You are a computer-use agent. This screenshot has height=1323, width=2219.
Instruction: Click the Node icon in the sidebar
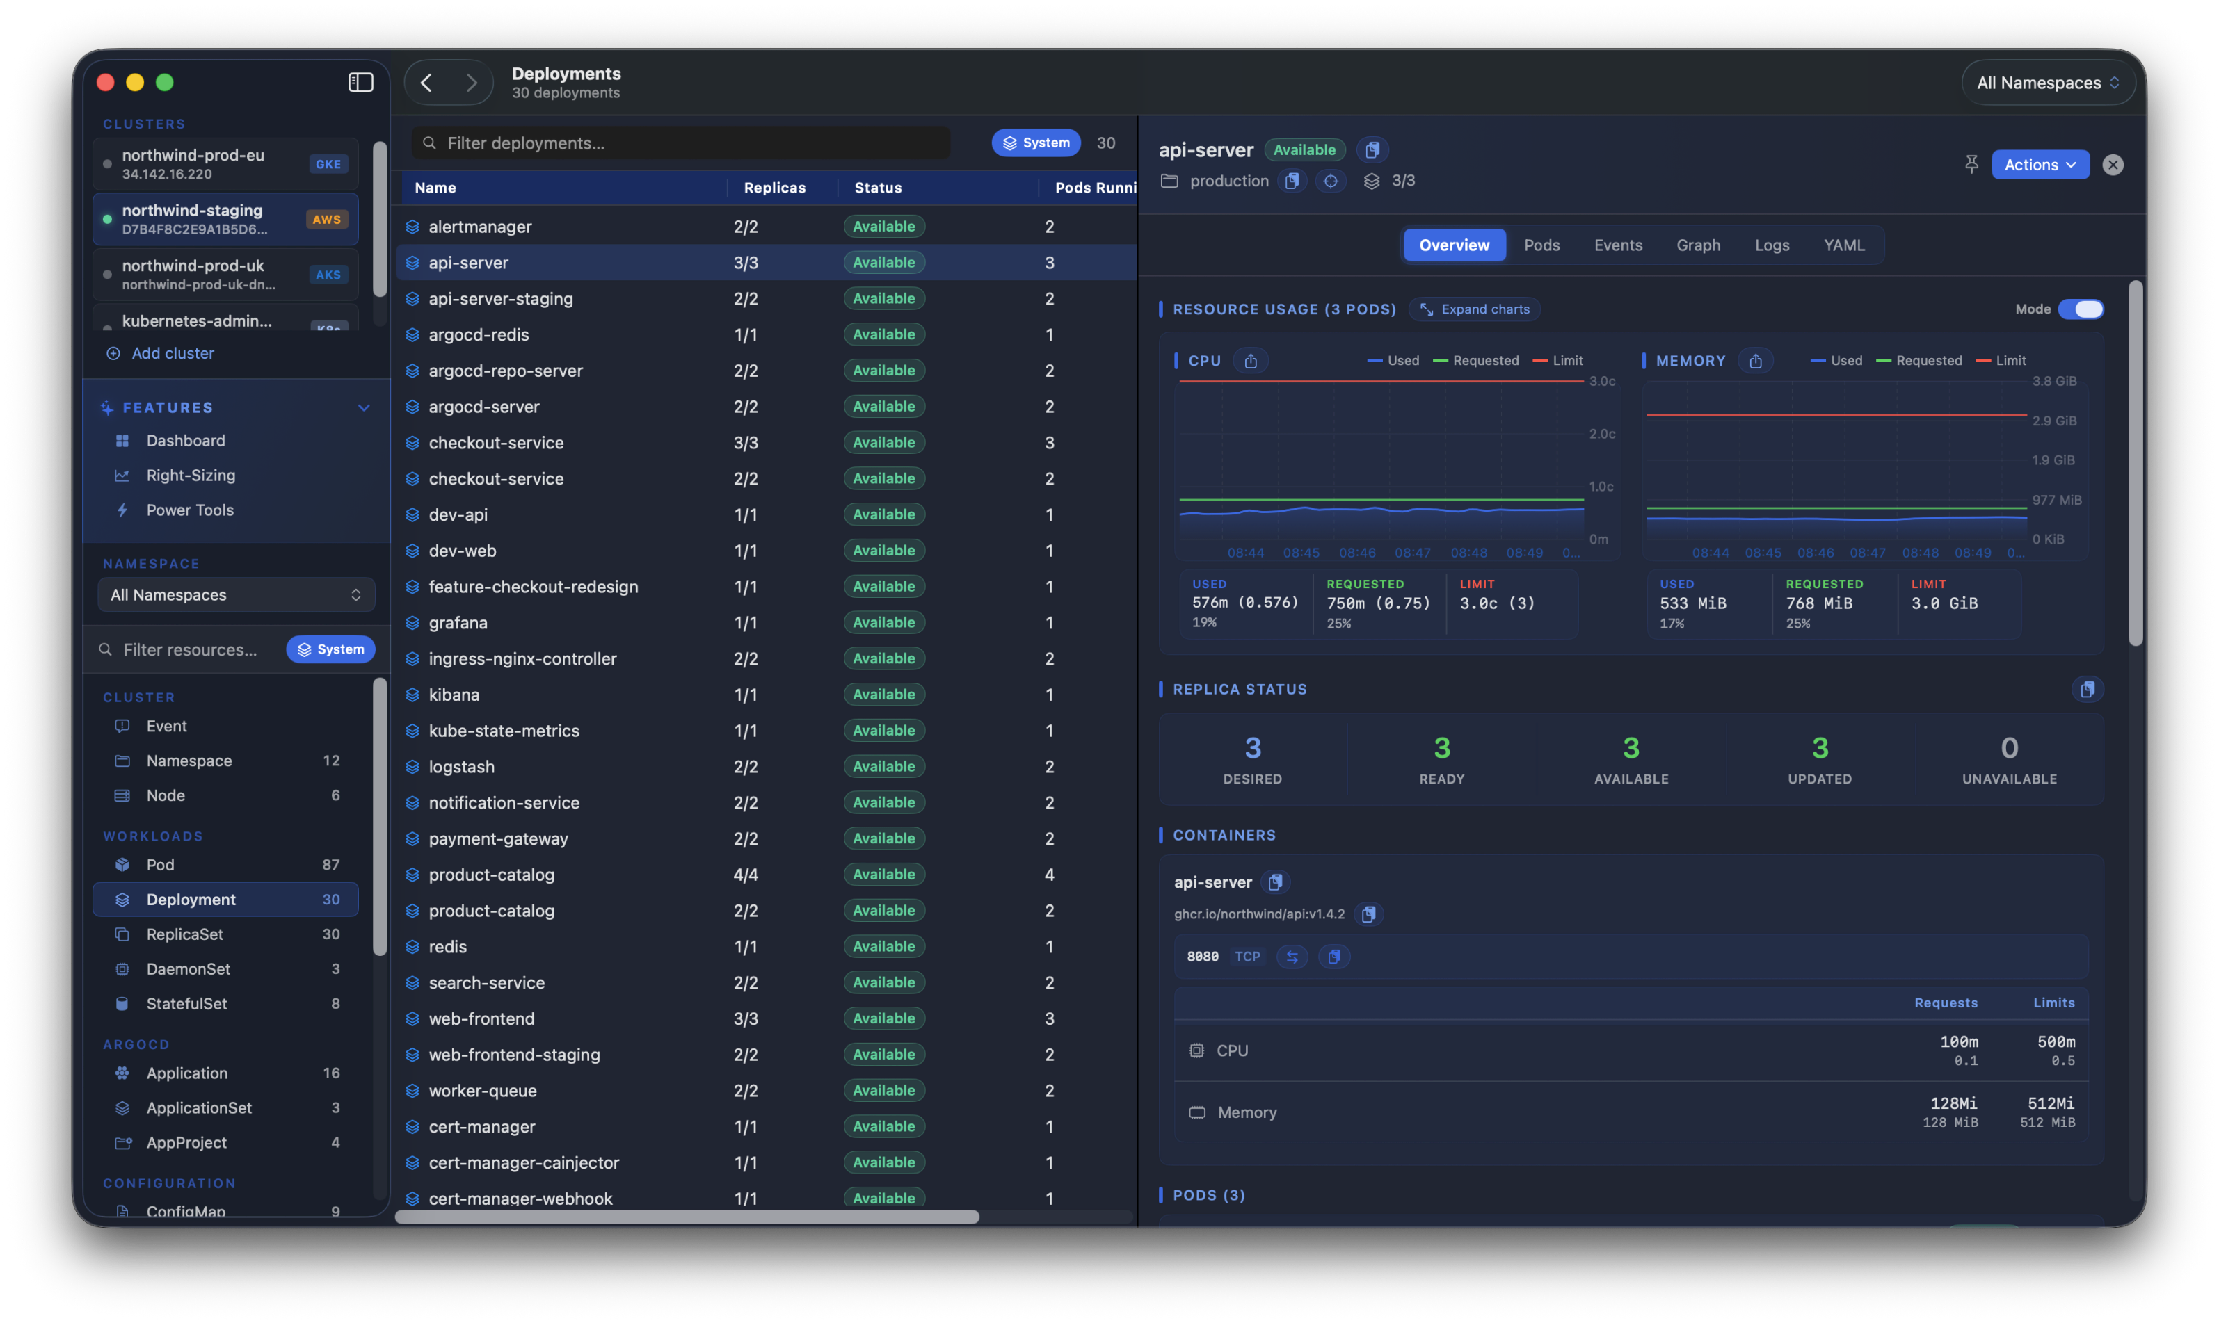point(122,795)
